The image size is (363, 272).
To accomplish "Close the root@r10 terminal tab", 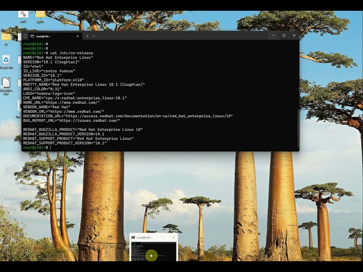I will (78, 36).
